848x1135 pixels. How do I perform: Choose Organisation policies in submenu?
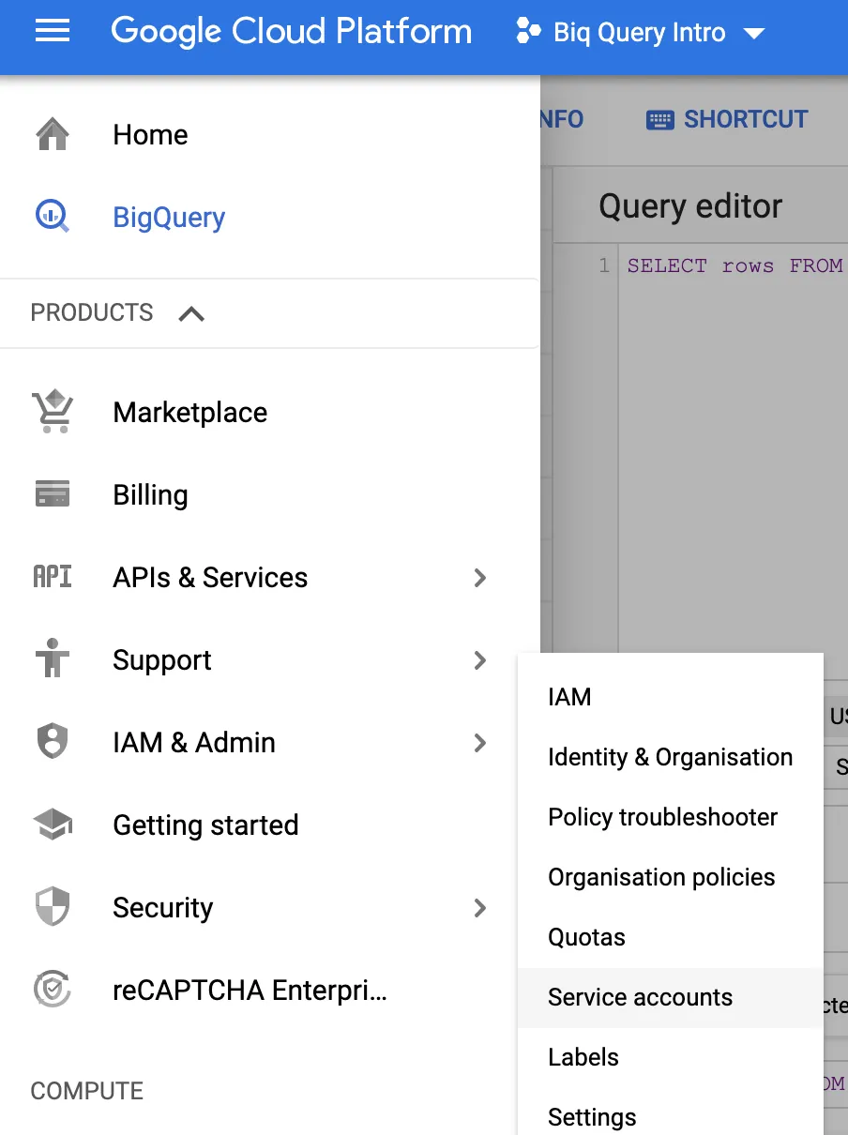[x=670, y=877]
